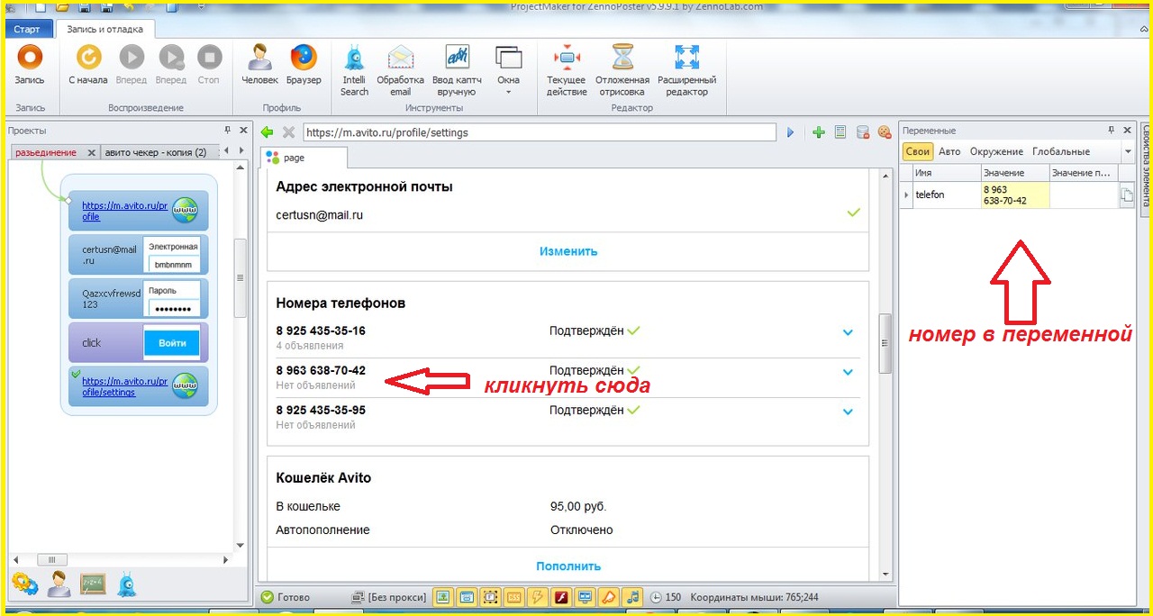Select the profile/settings navigation action block
This screenshot has width=1153, height=616.
pos(139,386)
